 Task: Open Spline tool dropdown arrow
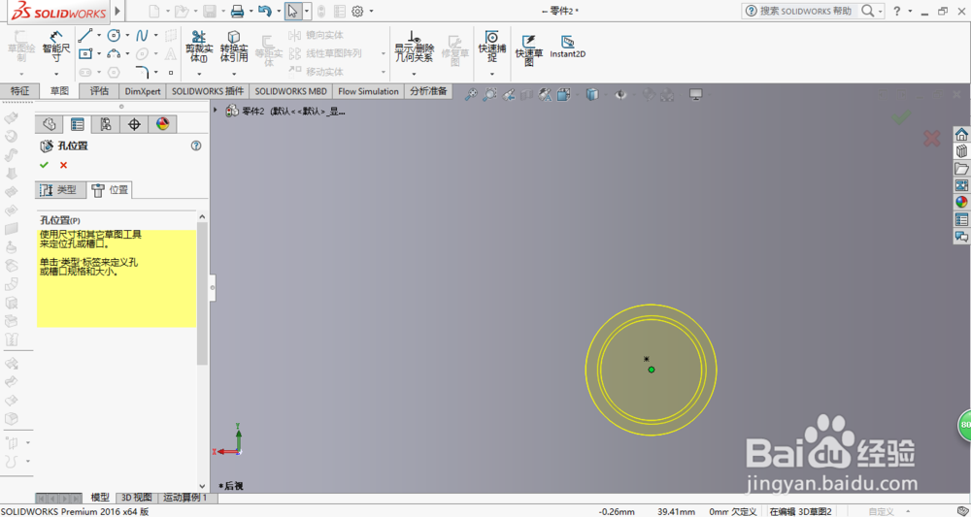(x=156, y=35)
